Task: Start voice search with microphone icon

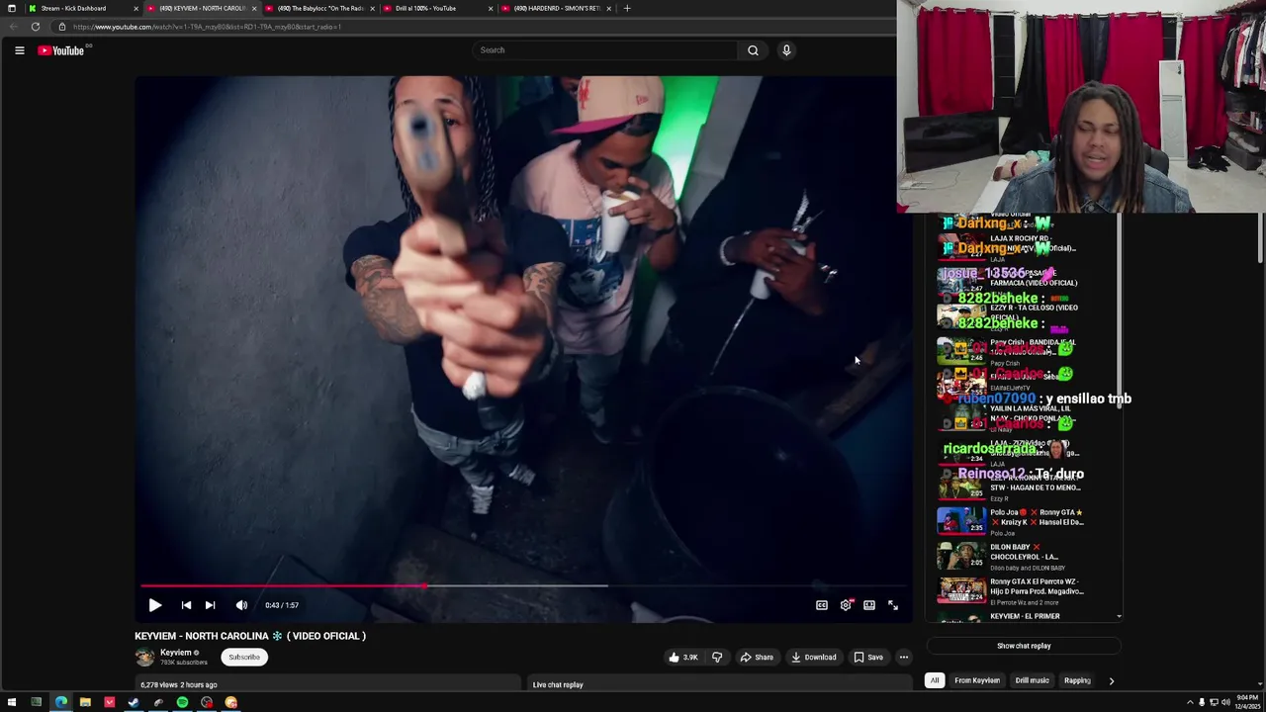Action: pyautogui.click(x=786, y=50)
